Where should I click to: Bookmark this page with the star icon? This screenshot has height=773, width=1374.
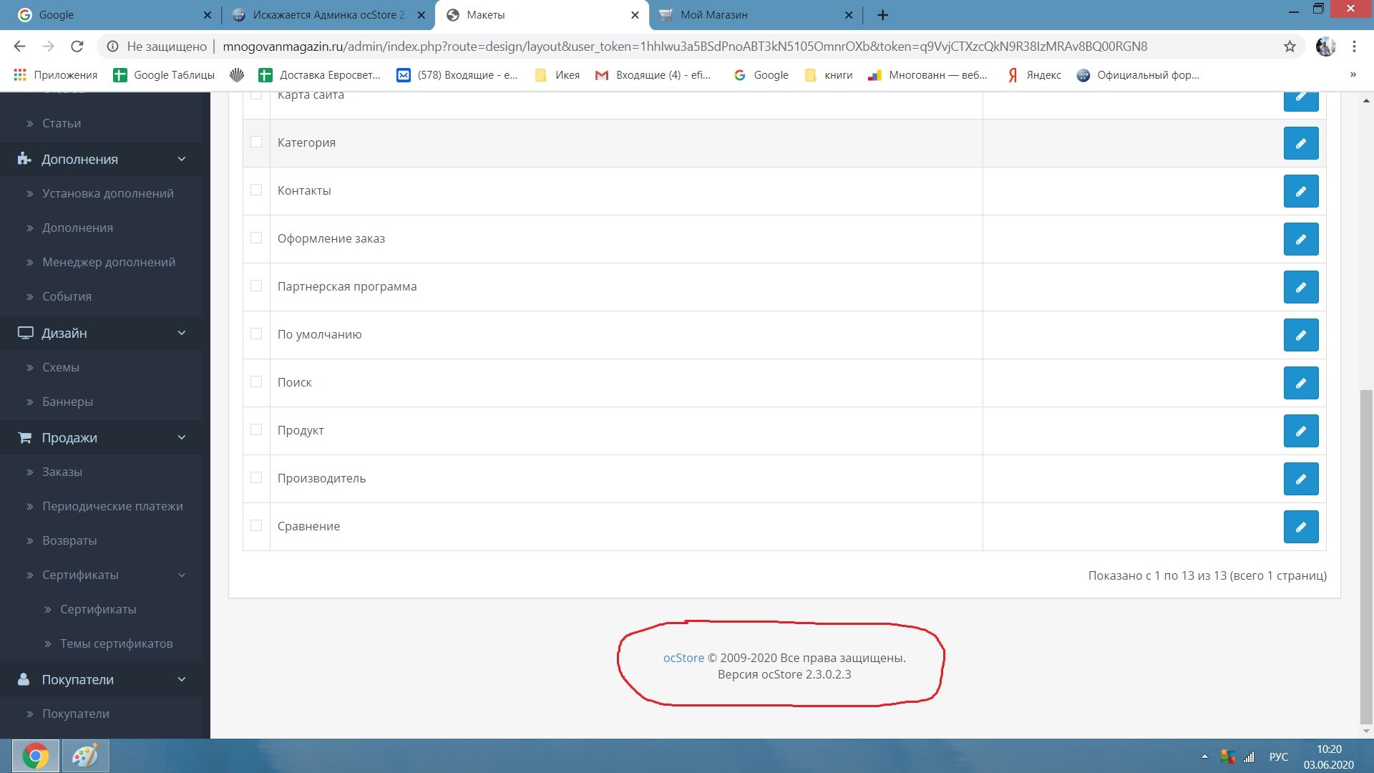1290,47
